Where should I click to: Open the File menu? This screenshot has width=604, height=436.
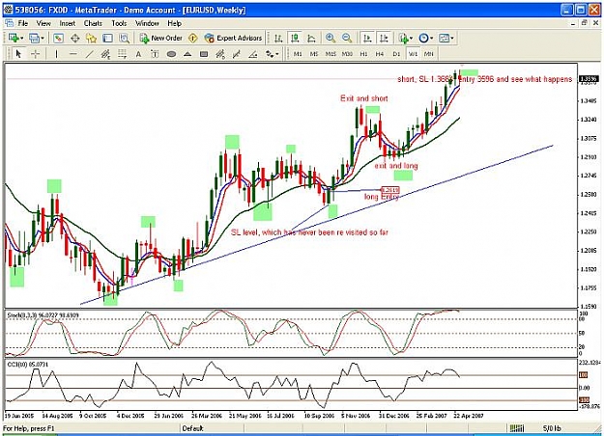(23, 23)
